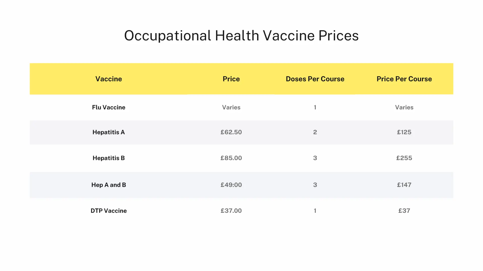Click the Price Per Course header
The height and width of the screenshot is (271, 483).
point(404,79)
